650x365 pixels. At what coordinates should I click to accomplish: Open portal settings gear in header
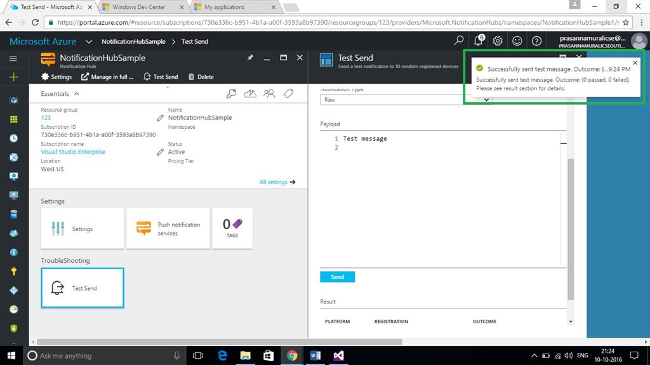click(498, 41)
